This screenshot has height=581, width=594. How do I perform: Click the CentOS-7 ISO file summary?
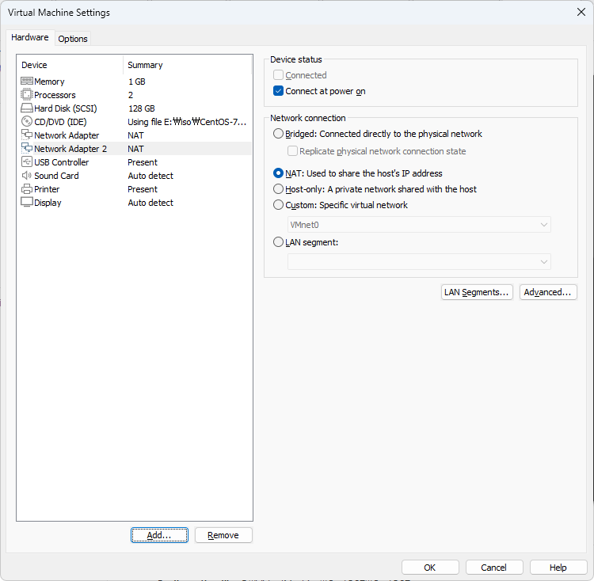pyautogui.click(x=187, y=122)
